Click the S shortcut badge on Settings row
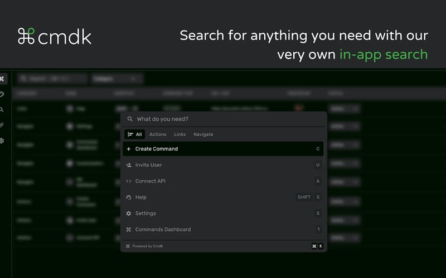 click(318, 214)
